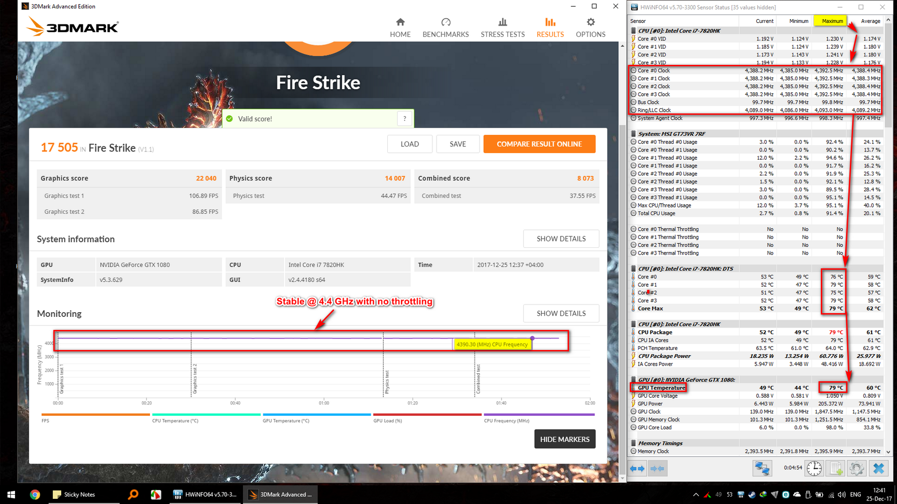Screen dimensions: 897x504
Task: Select the Results tab in 3DMark
Action: (x=550, y=28)
